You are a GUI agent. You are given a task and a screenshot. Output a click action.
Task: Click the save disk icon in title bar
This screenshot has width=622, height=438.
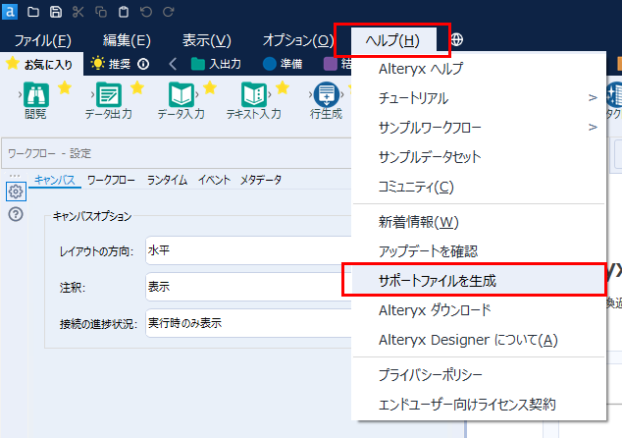(x=55, y=12)
